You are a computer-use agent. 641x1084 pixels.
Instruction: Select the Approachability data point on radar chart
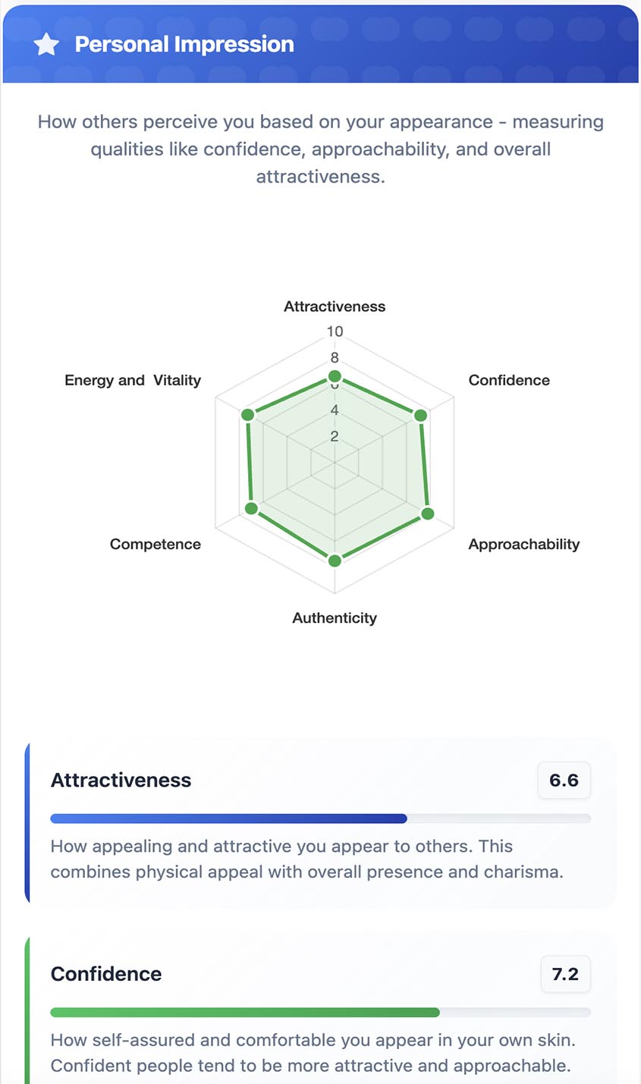(428, 514)
